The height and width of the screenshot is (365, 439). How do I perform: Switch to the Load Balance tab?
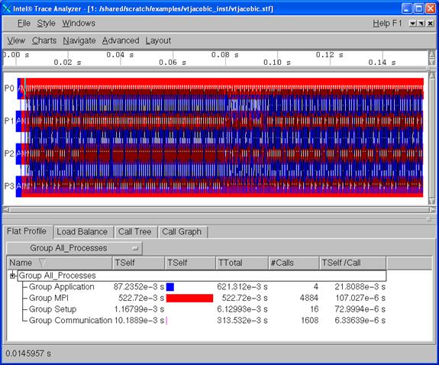coord(82,232)
